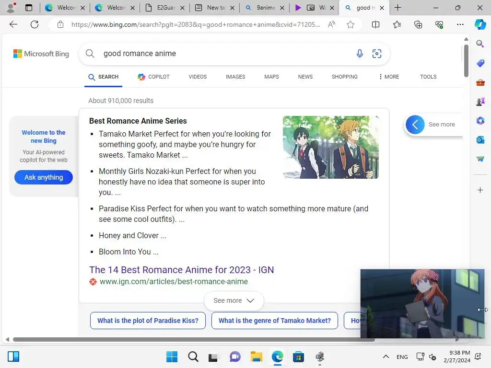Click the Tamako Market anime image

331,148
